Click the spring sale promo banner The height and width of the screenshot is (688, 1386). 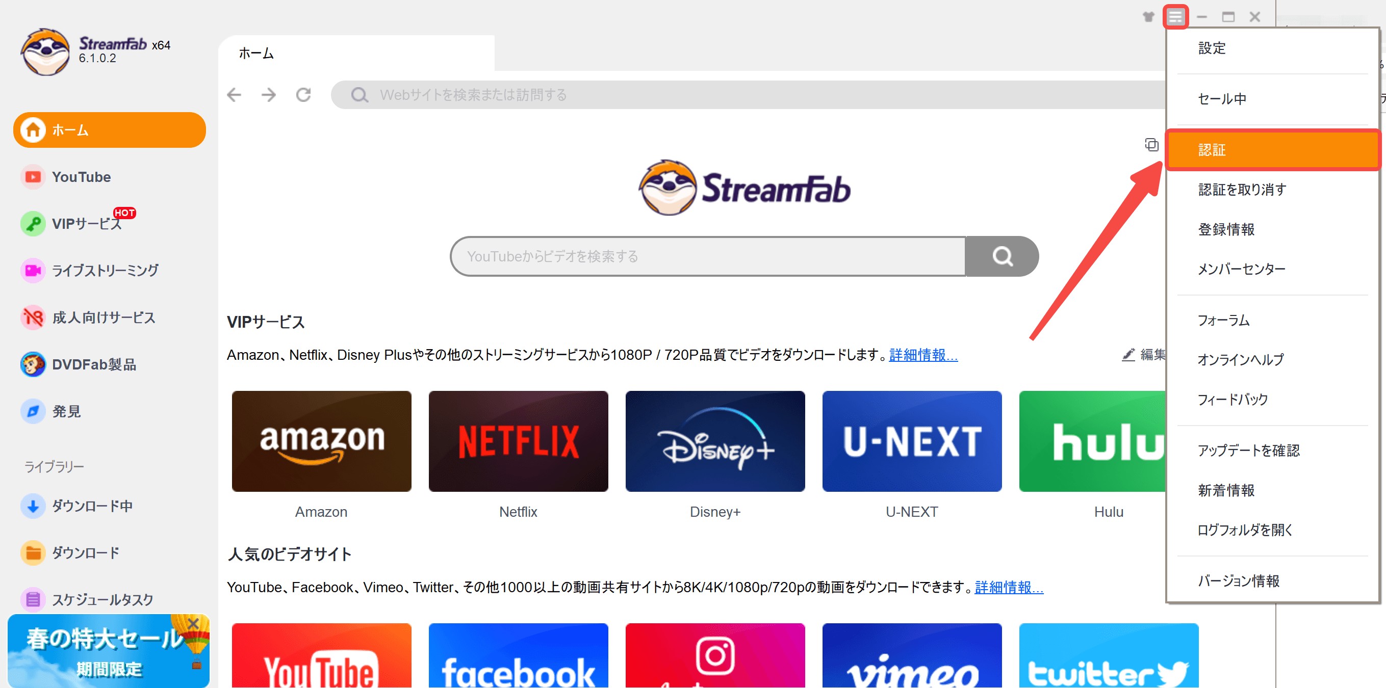click(x=108, y=651)
